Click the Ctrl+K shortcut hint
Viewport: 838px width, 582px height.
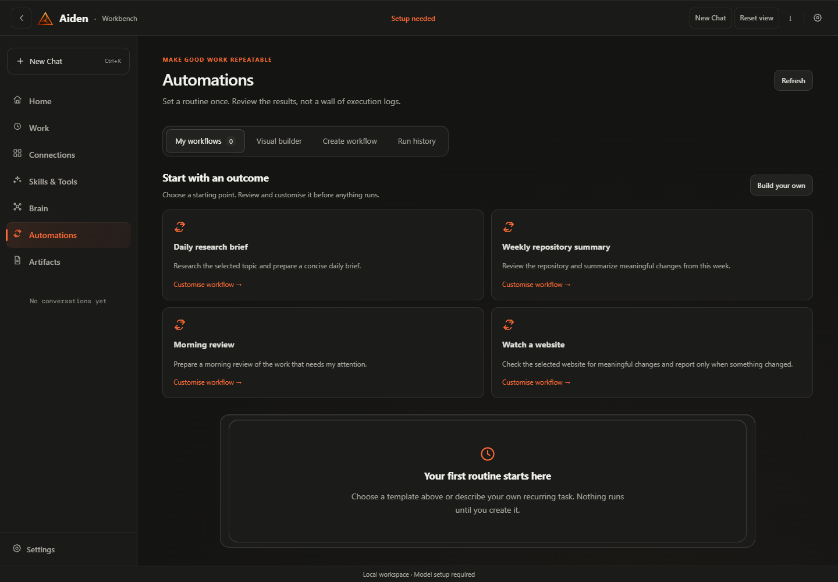(x=113, y=61)
